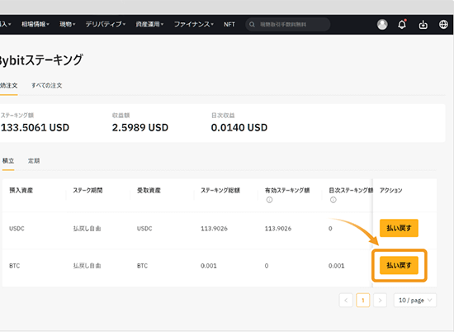Click the search input field

pyautogui.click(x=288, y=25)
